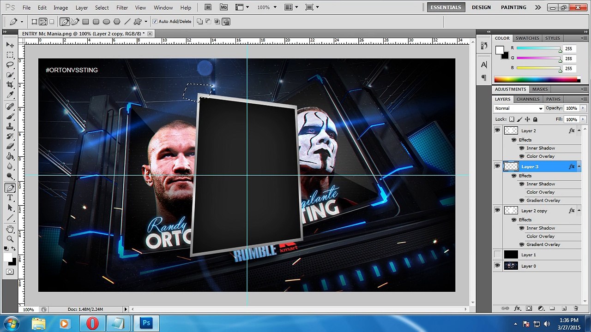
Task: Switch to the DESIGN workspace
Action: pyautogui.click(x=481, y=7)
